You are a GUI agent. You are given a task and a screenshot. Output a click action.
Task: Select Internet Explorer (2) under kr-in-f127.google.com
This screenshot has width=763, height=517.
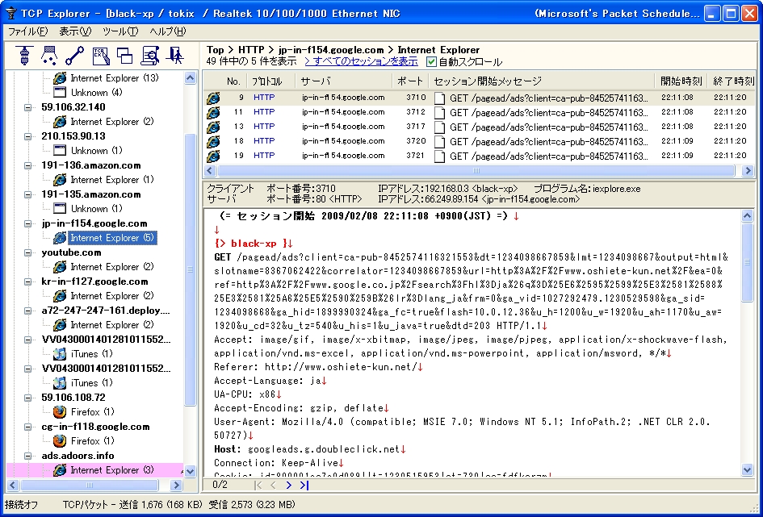[x=112, y=296]
